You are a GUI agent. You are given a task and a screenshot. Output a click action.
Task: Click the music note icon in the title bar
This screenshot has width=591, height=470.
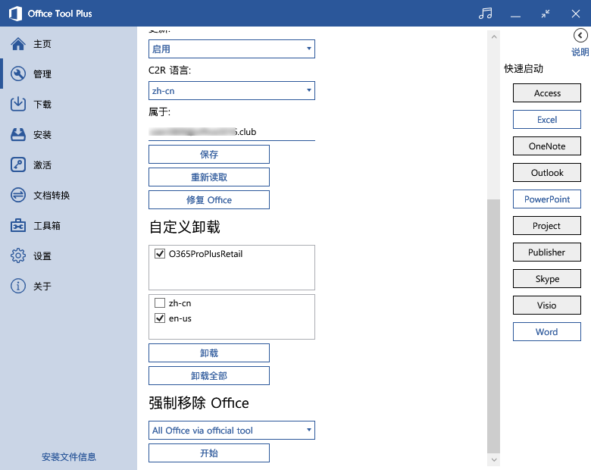click(x=485, y=14)
